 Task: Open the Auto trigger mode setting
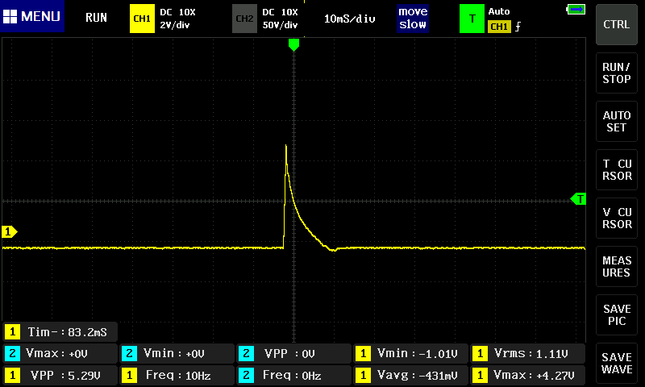click(x=499, y=11)
